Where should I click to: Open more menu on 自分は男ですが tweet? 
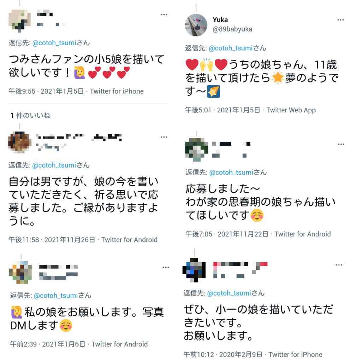(164, 137)
